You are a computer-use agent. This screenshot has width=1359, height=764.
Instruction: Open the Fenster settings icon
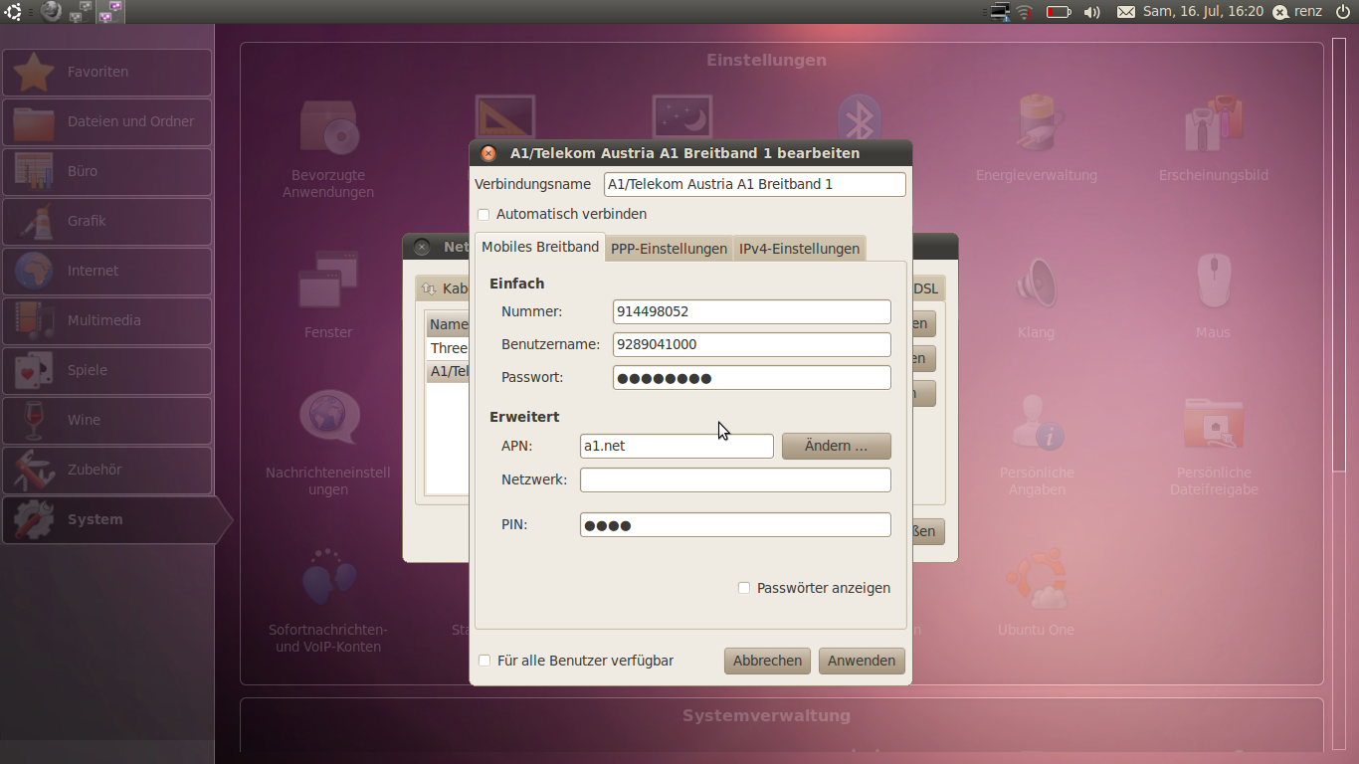pos(328,293)
